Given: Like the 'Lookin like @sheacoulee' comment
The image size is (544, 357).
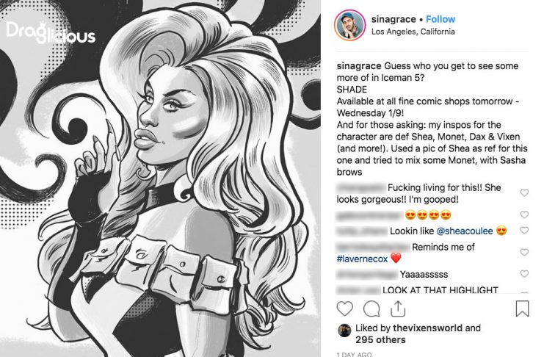Looking at the screenshot, I should click(524, 230).
